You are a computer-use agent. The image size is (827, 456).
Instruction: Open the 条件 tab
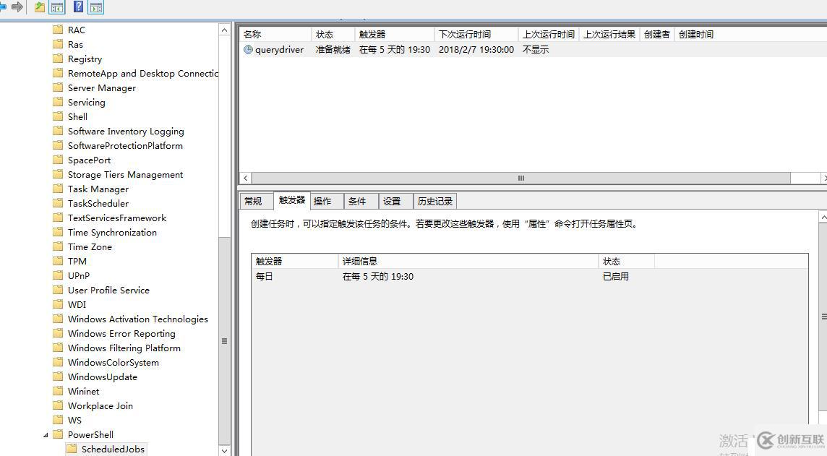(359, 201)
